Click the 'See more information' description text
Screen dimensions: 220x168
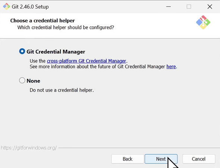[98, 67]
